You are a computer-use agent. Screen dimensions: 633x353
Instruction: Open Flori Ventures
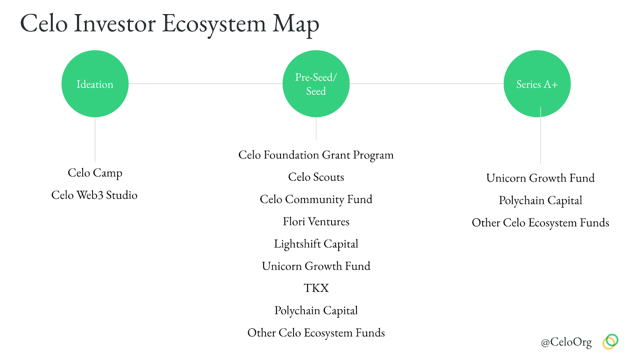click(316, 222)
